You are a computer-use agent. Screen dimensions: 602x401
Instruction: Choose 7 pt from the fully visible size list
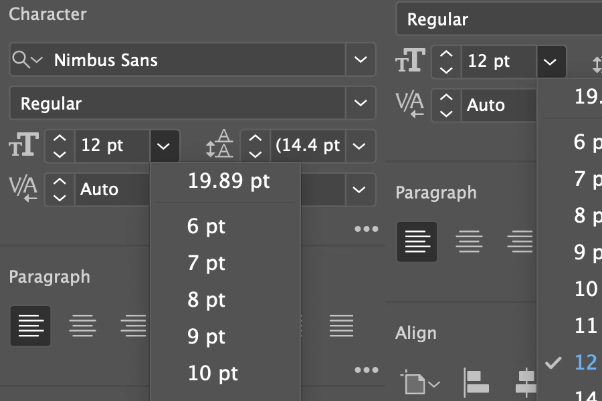[225, 263]
